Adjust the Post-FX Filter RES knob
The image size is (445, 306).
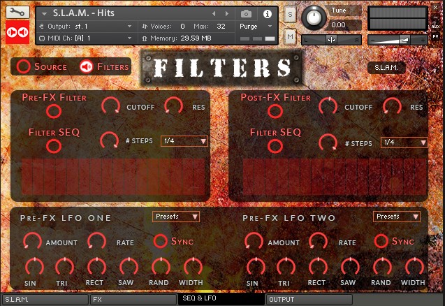[x=392, y=106]
